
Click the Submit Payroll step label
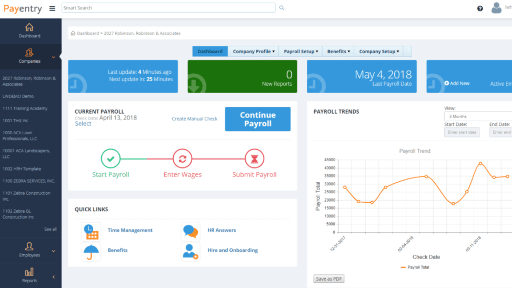[x=254, y=175]
